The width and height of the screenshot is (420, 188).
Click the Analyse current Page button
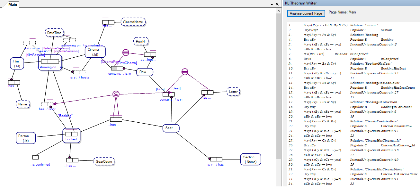306,13
